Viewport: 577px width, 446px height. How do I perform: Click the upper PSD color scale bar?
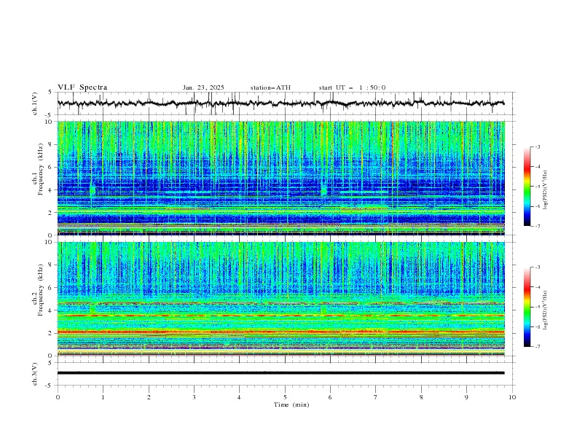[527, 186]
